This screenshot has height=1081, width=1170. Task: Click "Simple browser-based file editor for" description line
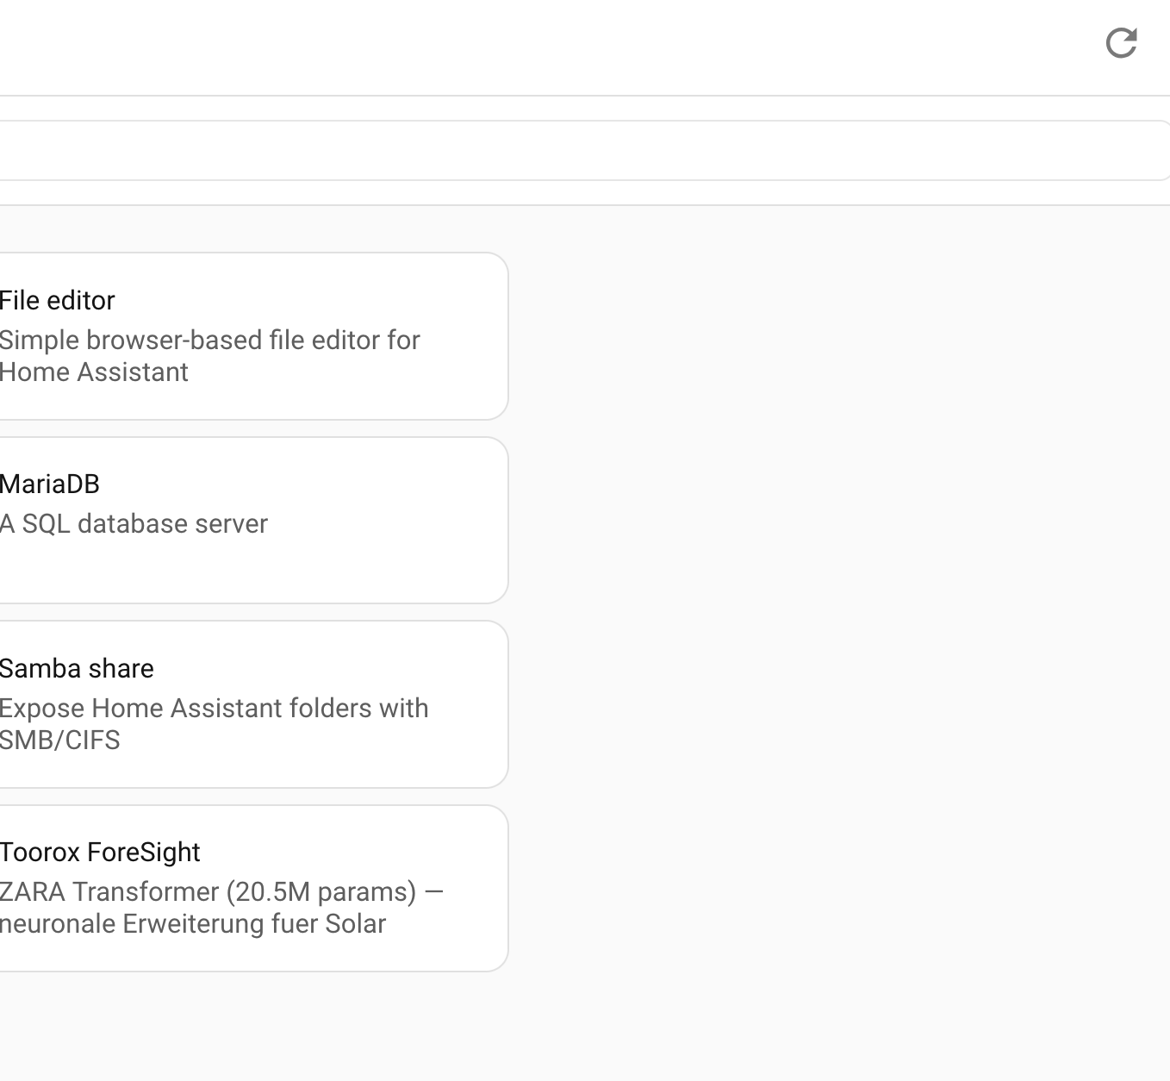pos(209,341)
